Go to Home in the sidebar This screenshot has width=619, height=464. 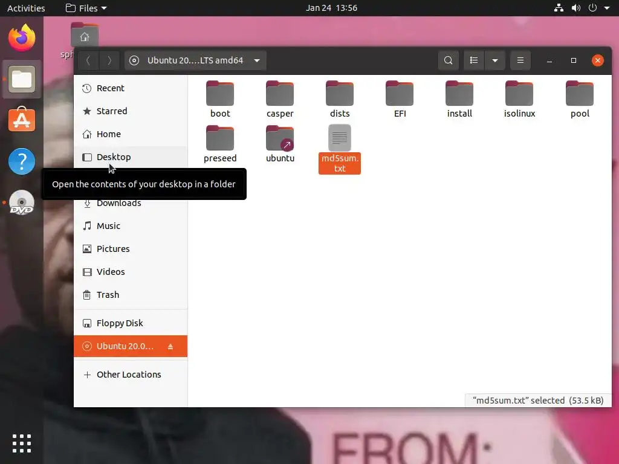(131, 134)
